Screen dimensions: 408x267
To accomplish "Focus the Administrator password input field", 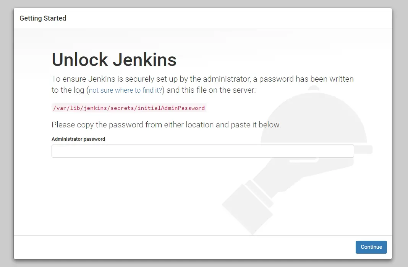I will click(x=202, y=151).
